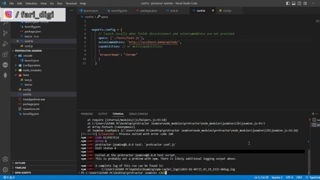The height and width of the screenshot is (180, 320).
Task: Click the localhost:4444 selenium address link
Action: (154, 42)
